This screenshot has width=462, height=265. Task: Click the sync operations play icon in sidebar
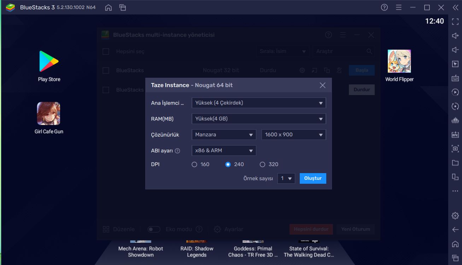click(x=455, y=92)
